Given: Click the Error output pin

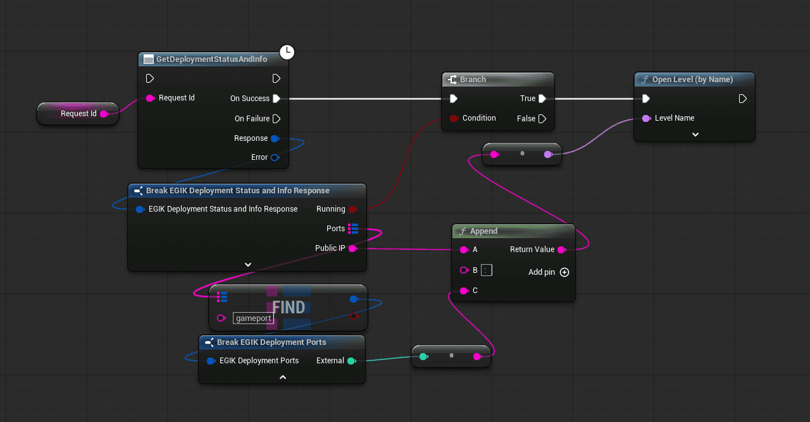Looking at the screenshot, I should (275, 157).
